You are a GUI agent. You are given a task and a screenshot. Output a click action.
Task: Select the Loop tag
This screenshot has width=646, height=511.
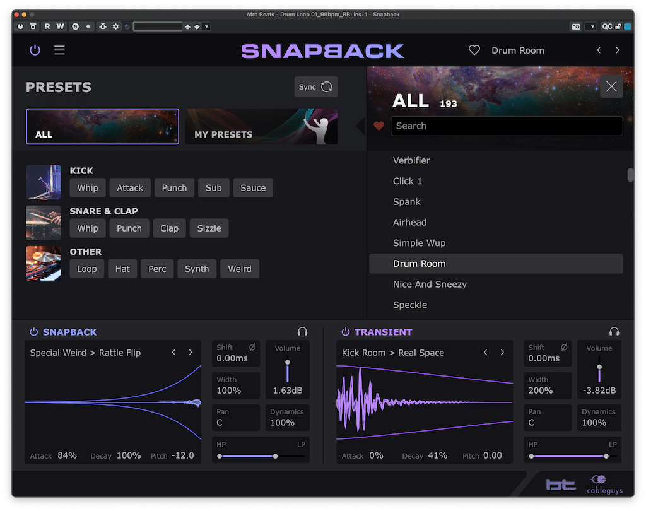pyautogui.click(x=87, y=269)
